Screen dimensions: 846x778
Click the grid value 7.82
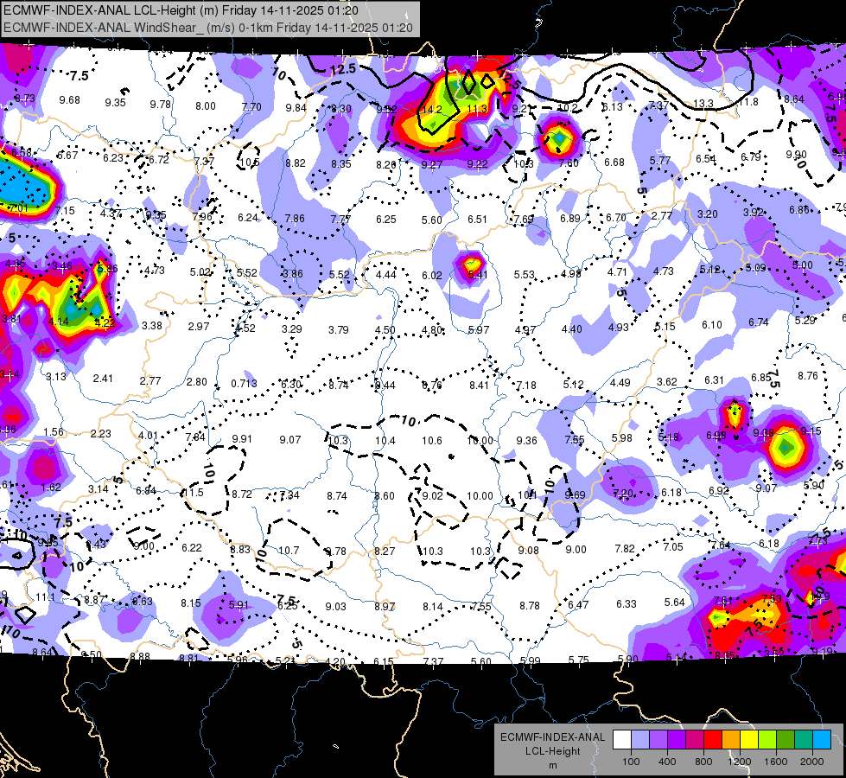(625, 549)
